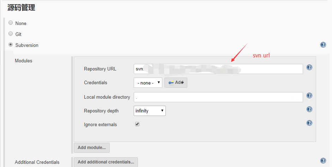Click the Credentials label text
332x167 pixels.
point(96,83)
